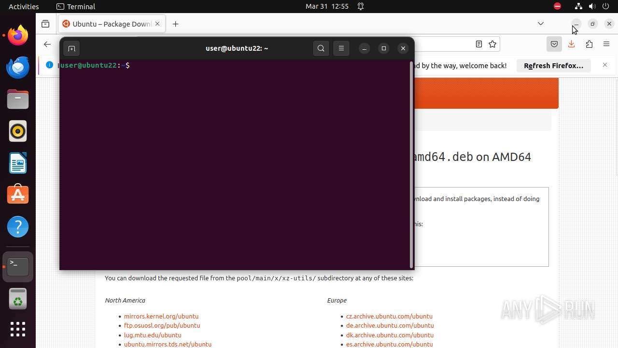This screenshot has width=618, height=348.
Task: Minimize the Firefox window
Action: tap(576, 24)
